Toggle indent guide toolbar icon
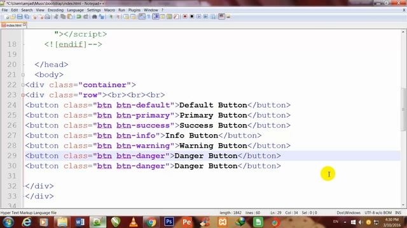The image size is (407, 228). (156, 17)
